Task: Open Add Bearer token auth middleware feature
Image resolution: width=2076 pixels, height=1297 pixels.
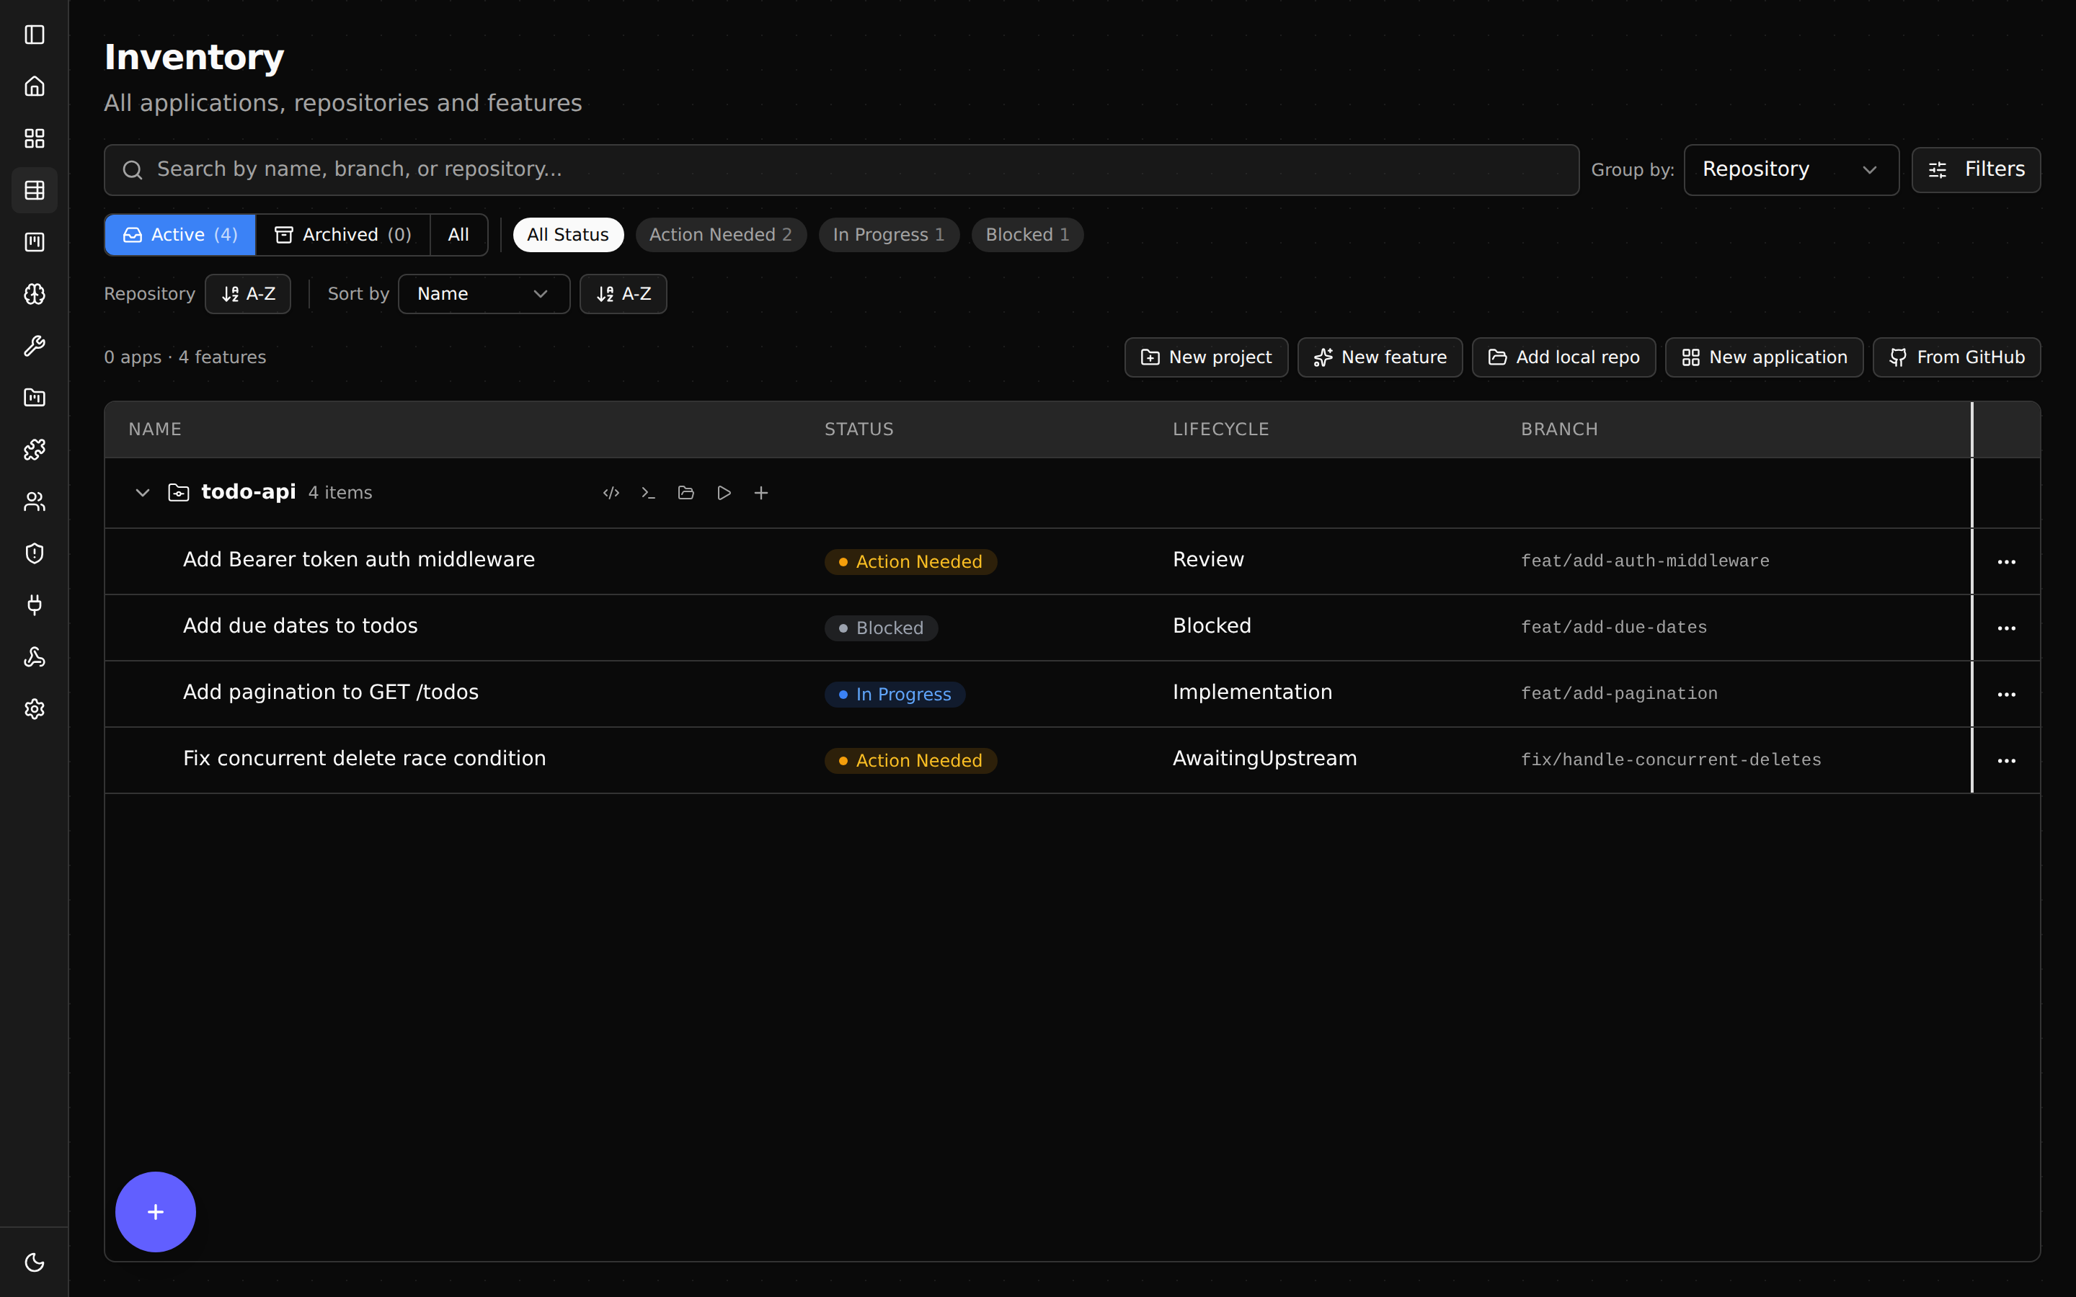Action: [x=358, y=560]
